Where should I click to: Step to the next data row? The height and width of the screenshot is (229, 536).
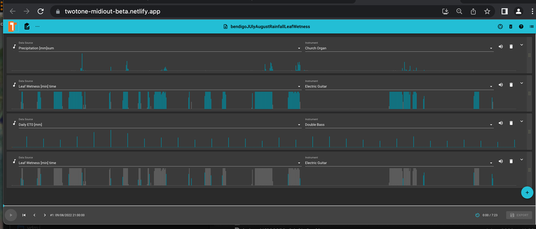pos(45,215)
